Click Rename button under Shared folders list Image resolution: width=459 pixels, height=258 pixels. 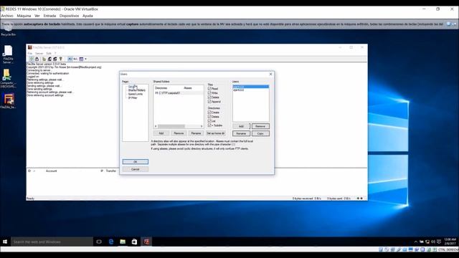[x=196, y=133]
